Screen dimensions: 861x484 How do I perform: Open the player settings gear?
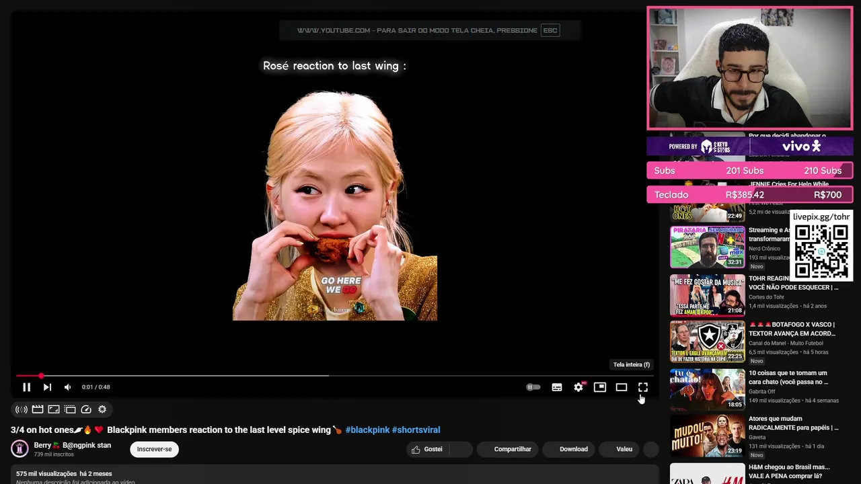(578, 387)
